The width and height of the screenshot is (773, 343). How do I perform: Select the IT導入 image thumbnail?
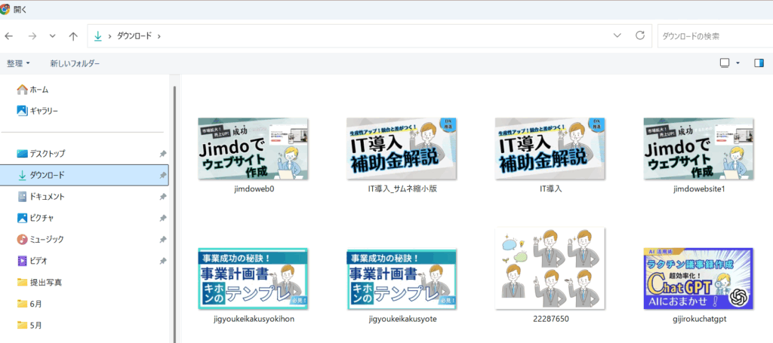[x=550, y=149]
